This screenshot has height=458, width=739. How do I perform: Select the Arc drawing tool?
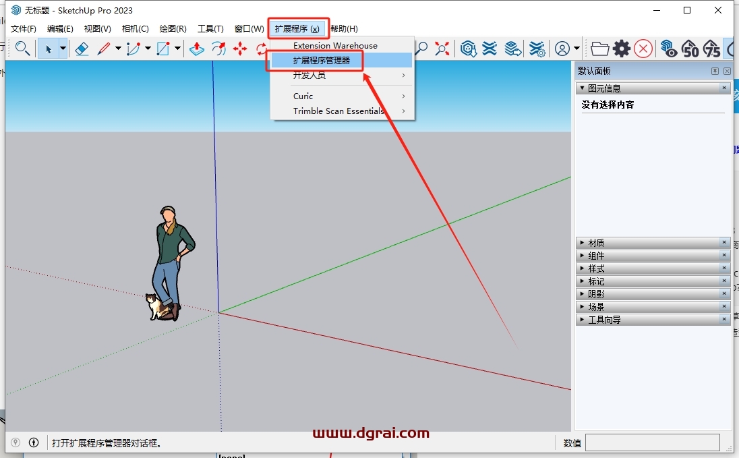133,49
